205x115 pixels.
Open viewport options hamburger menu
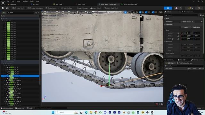tap(44, 12)
